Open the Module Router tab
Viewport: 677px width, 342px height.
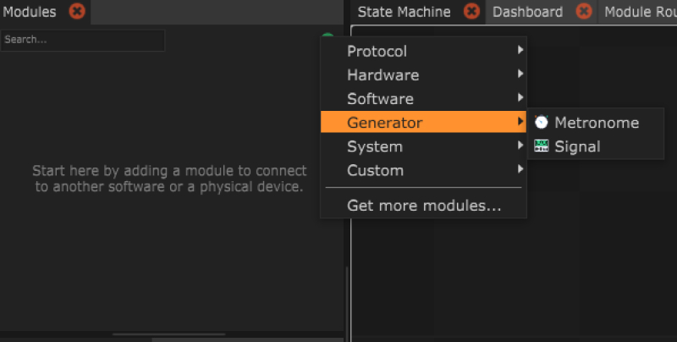639,12
